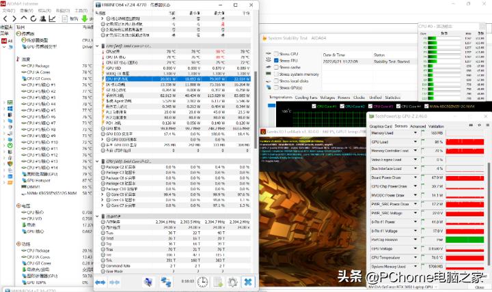Open GPU-Z Advanced tab
This screenshot has width=492, height=292.
(x=418, y=126)
